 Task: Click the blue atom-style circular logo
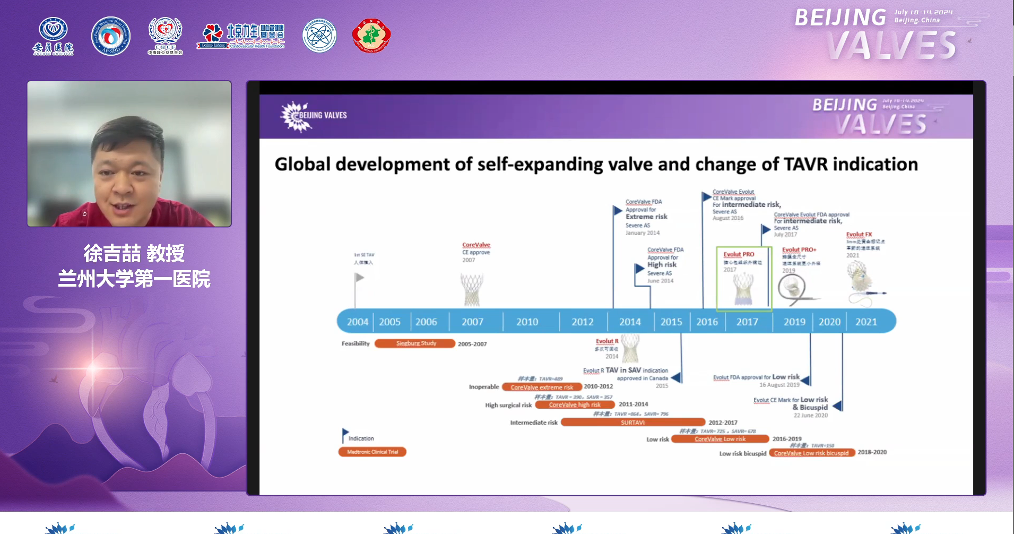coord(319,36)
